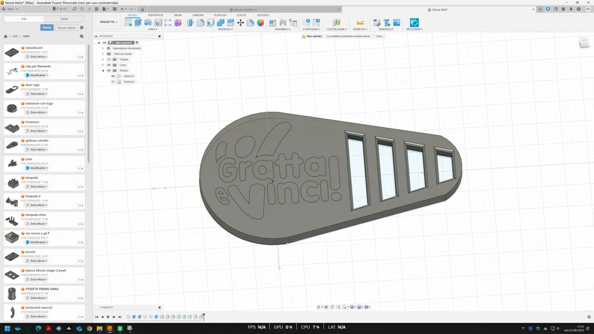
Task: Select the Fillet tool
Action: click(200, 23)
